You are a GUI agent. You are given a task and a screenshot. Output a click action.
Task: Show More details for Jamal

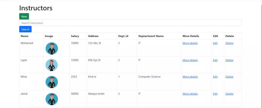tap(190, 94)
